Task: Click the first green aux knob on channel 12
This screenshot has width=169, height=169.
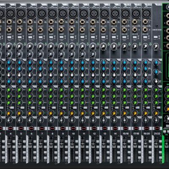Action: (93, 90)
